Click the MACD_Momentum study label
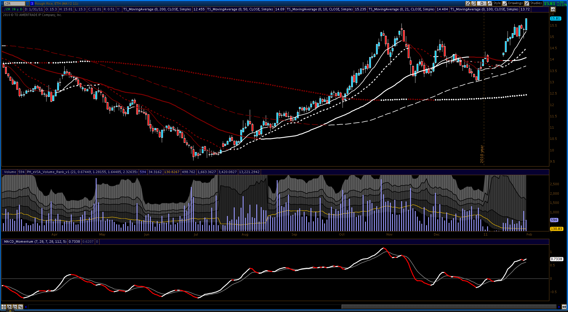The height and width of the screenshot is (312, 568). pyautogui.click(x=35, y=242)
